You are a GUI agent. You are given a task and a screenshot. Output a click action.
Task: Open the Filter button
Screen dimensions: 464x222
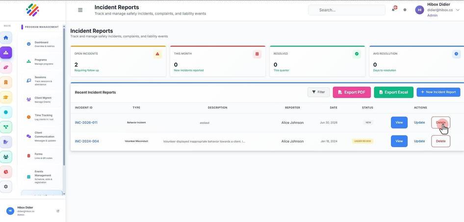tap(318, 92)
